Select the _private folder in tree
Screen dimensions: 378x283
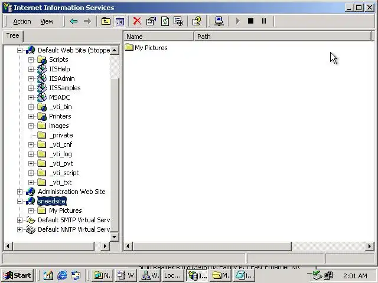click(x=61, y=135)
